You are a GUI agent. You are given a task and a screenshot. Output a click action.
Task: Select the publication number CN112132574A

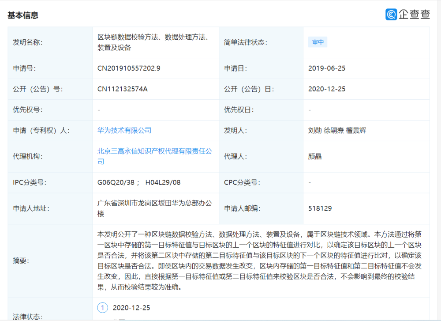(122, 89)
